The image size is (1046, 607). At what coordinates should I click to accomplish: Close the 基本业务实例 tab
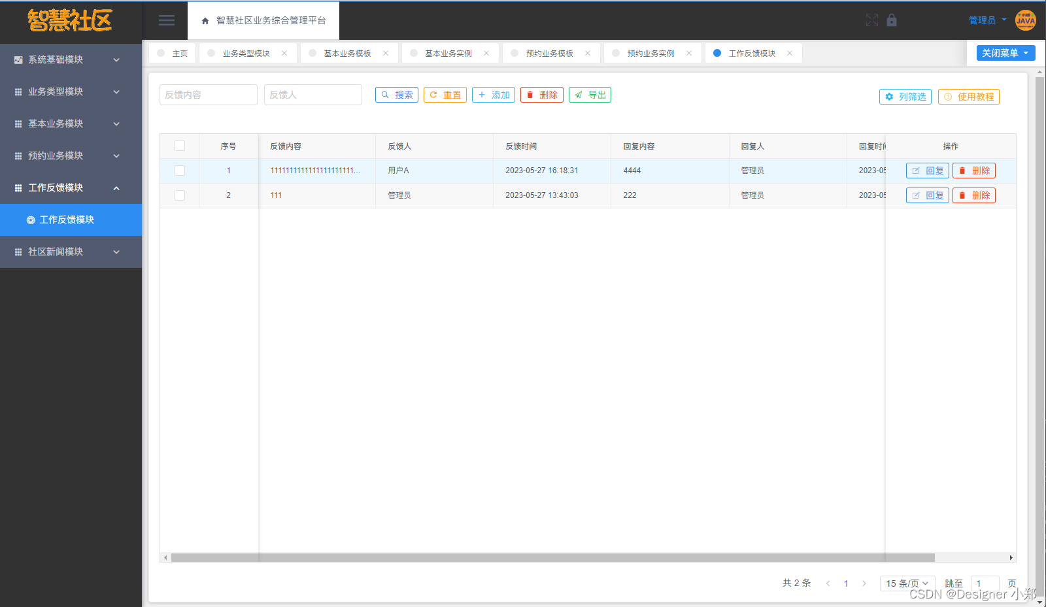coord(486,54)
